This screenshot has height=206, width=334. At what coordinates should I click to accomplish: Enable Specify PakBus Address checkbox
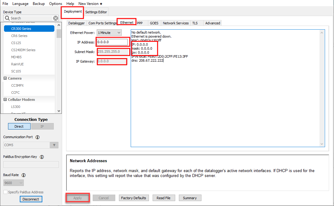click(x=5, y=192)
